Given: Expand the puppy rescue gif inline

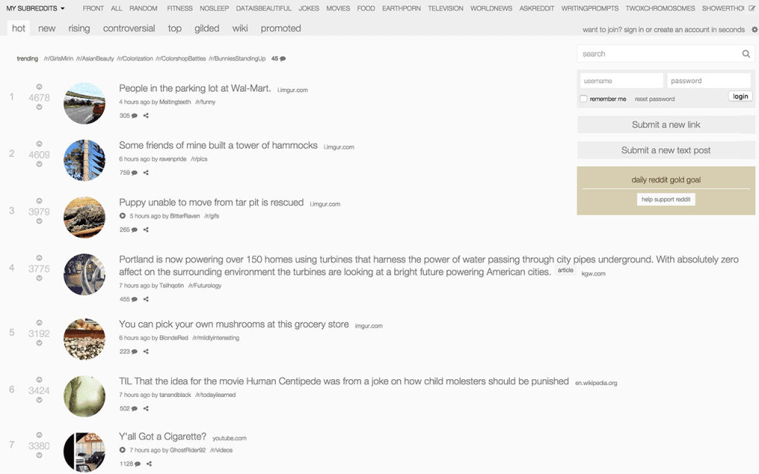Looking at the screenshot, I should click(x=122, y=216).
